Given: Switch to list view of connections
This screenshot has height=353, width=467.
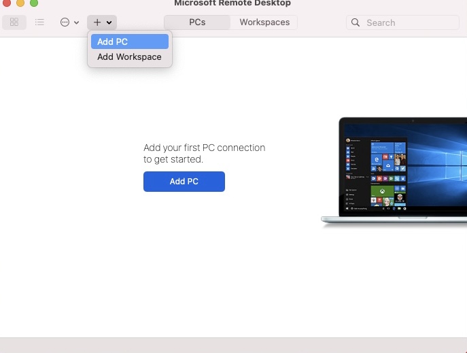Looking at the screenshot, I should click(39, 22).
